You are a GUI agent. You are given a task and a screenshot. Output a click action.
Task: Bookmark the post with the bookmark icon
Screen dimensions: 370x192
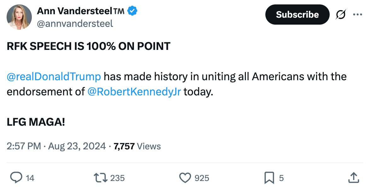(269, 178)
